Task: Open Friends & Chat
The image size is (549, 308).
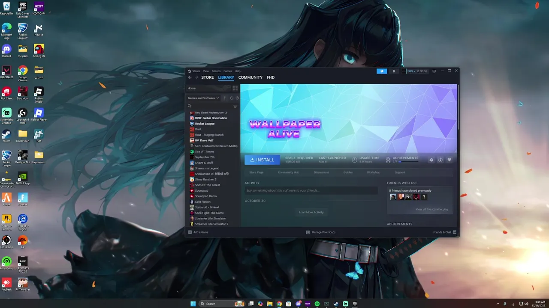Action: tap(445, 232)
